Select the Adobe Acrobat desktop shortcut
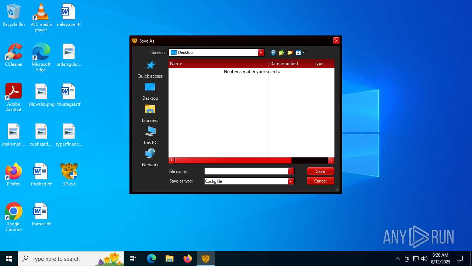472x266 pixels. [x=14, y=98]
